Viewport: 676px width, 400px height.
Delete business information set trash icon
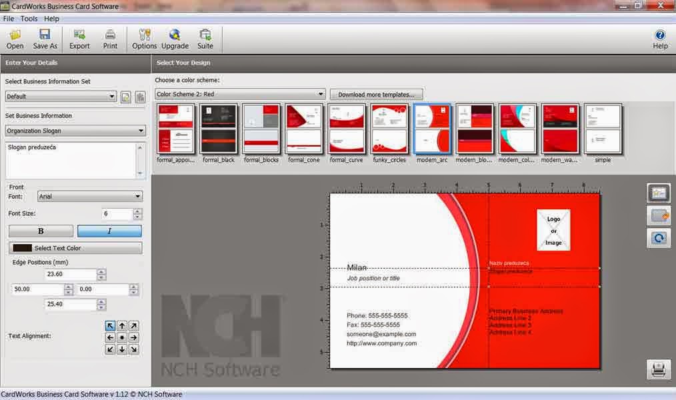[x=140, y=97]
